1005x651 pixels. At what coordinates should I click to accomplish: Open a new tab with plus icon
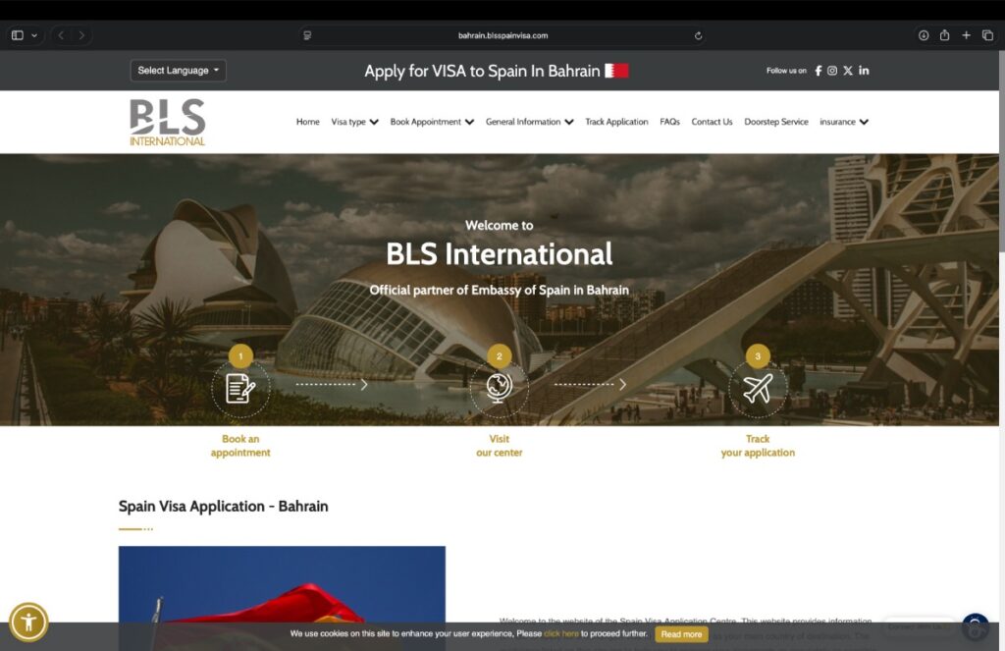click(x=966, y=35)
